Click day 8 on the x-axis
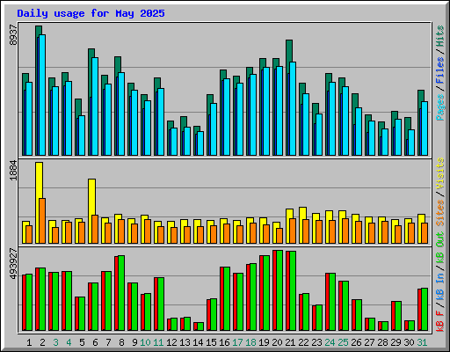The image size is (450, 352). coord(121,342)
